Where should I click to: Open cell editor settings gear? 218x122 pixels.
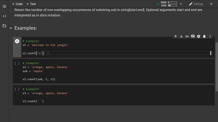click(x=199, y=36)
